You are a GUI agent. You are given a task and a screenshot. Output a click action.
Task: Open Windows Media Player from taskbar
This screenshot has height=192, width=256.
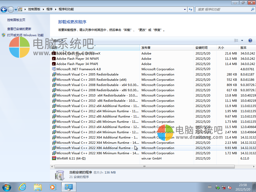click(x=53, y=187)
